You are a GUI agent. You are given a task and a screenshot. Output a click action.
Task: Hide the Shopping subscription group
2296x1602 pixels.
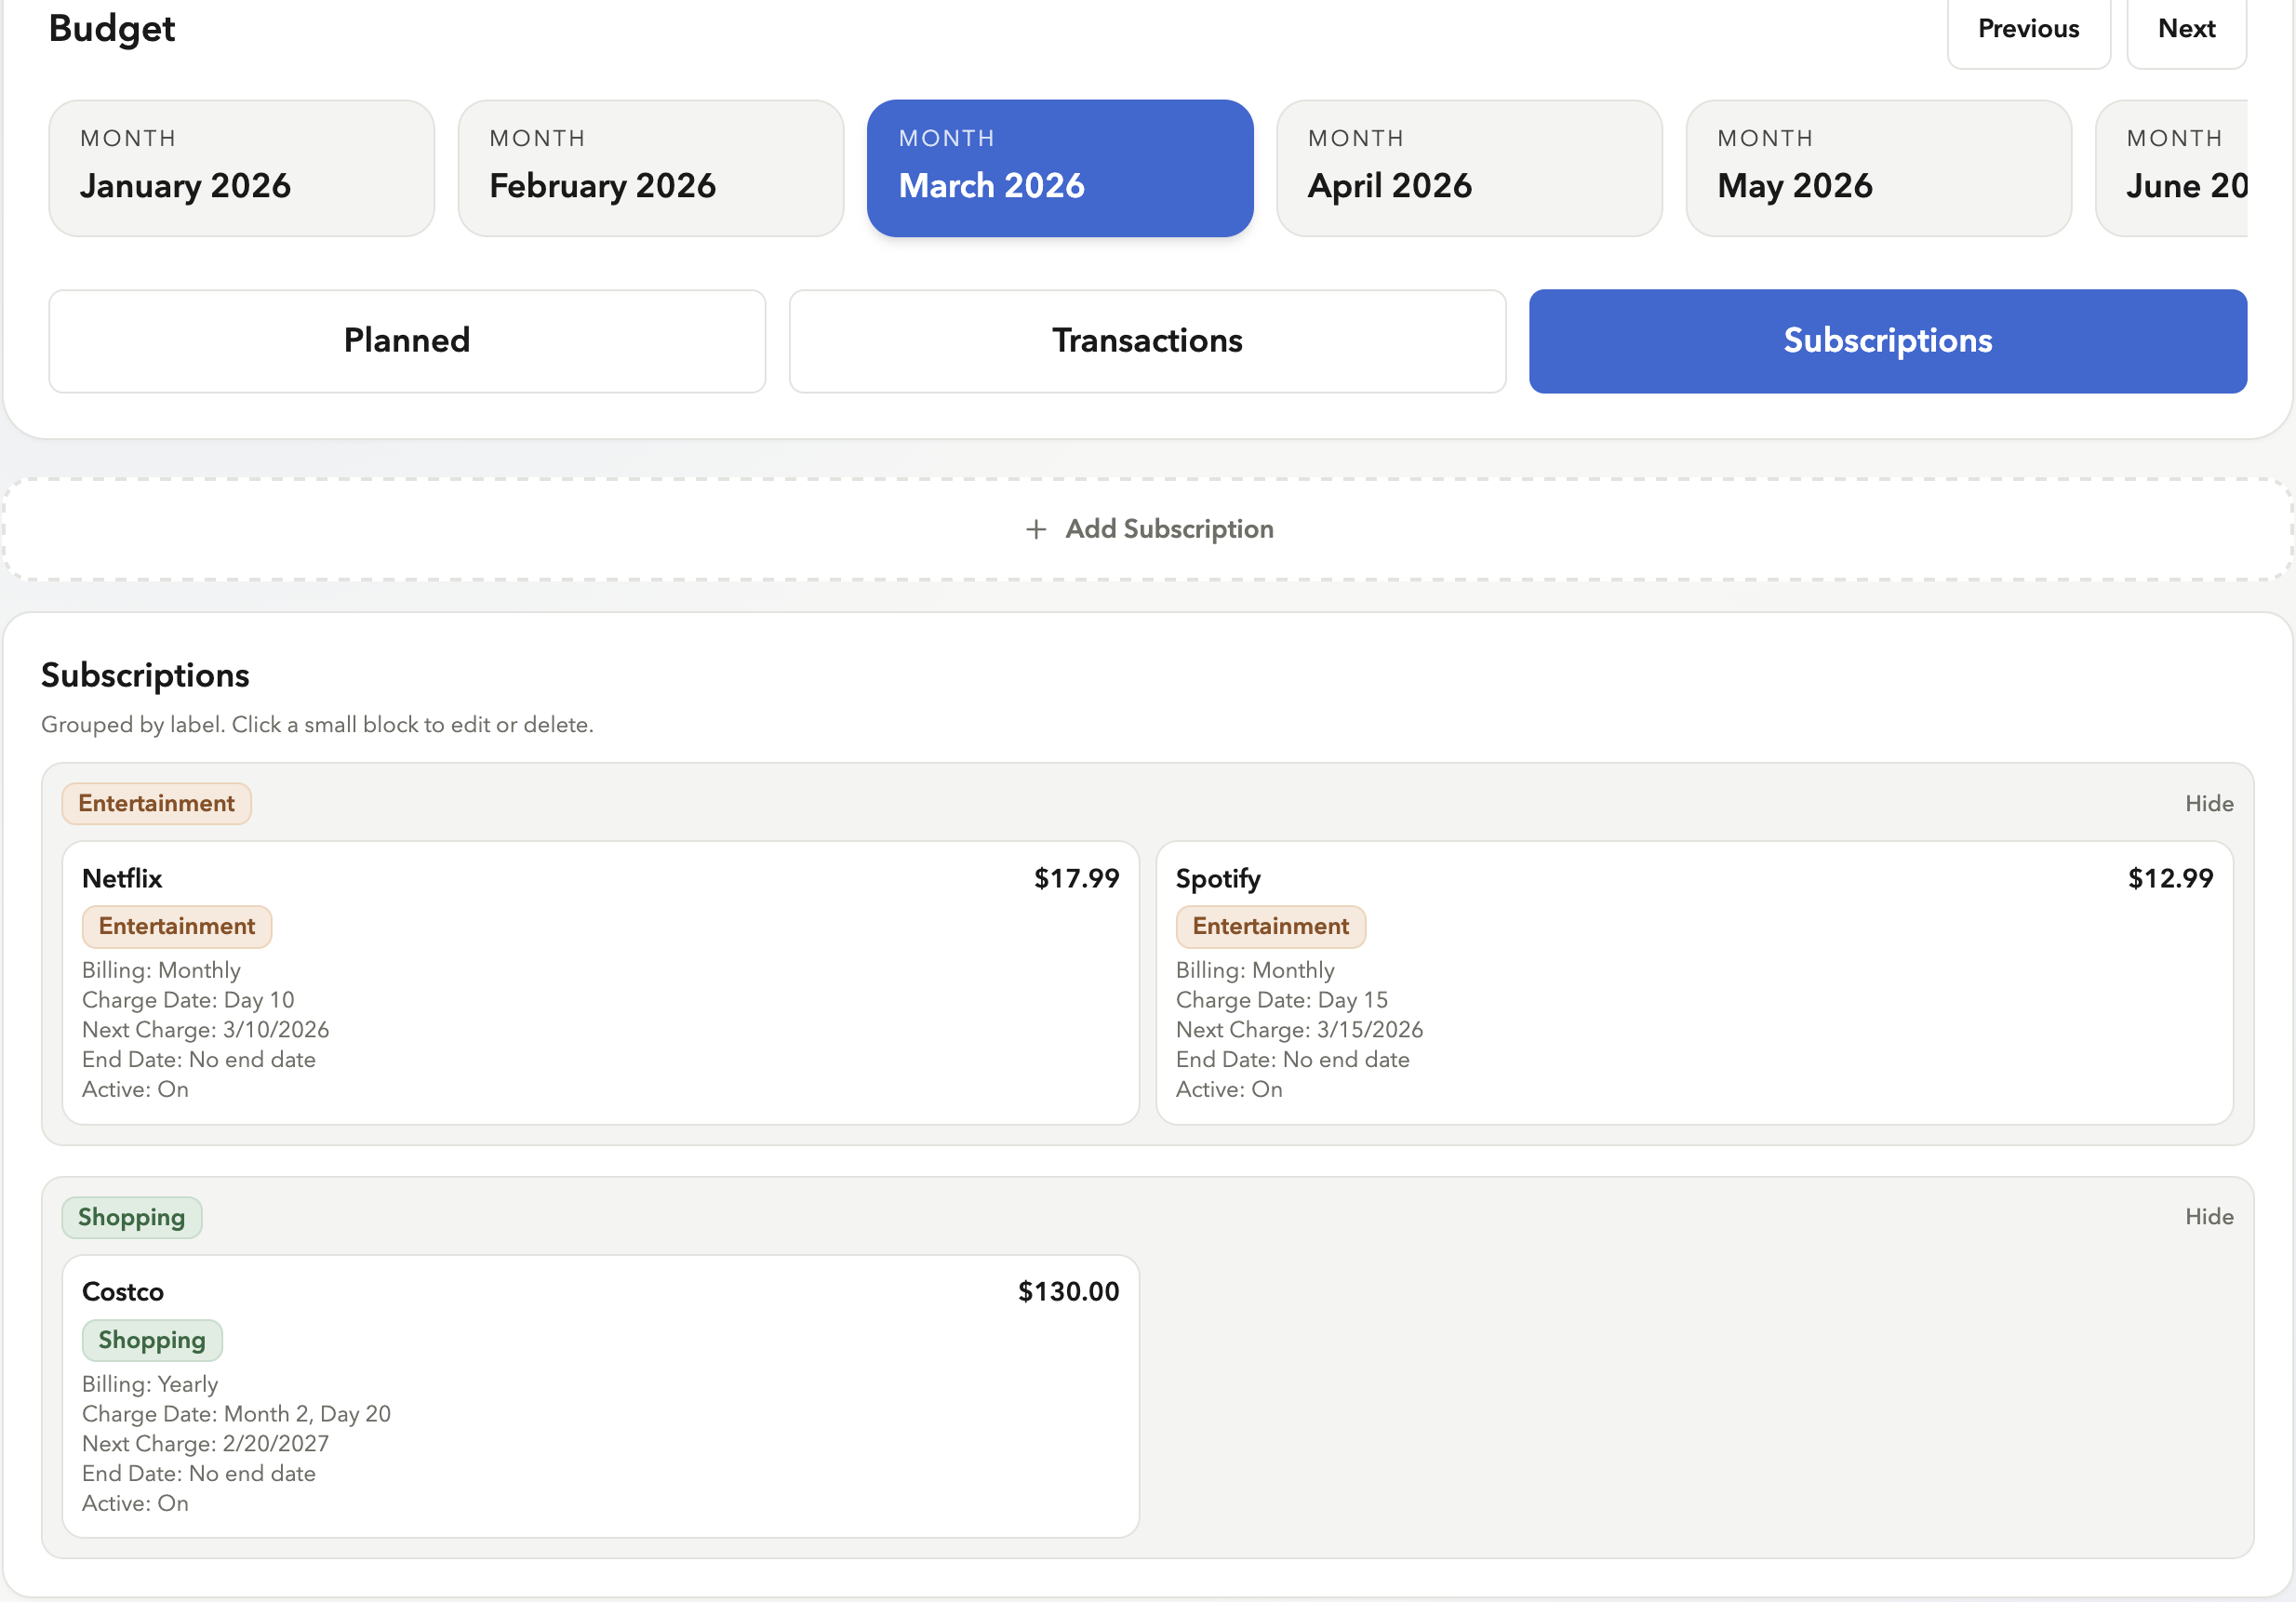(2209, 1216)
